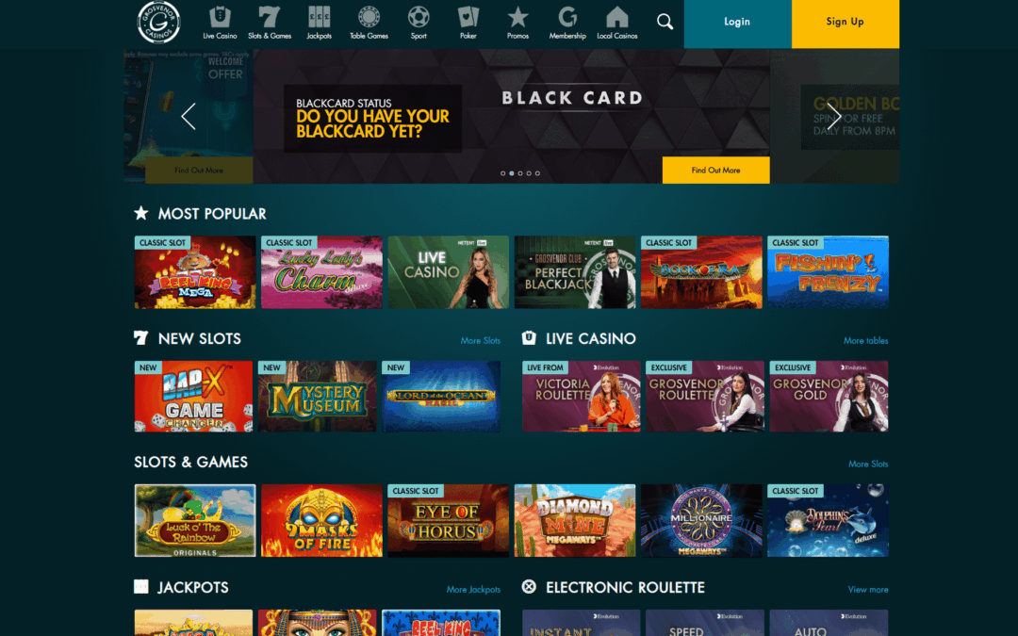Click the yellow Sign Up button
This screenshot has height=636, width=1018.
click(x=846, y=24)
